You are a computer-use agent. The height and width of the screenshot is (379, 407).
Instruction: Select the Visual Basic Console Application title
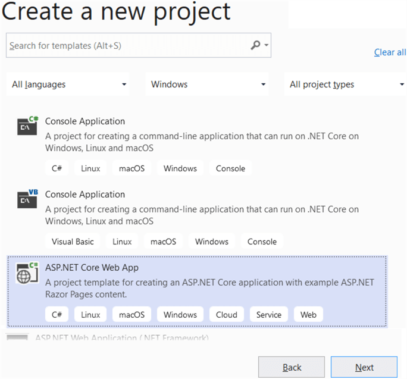85,195
